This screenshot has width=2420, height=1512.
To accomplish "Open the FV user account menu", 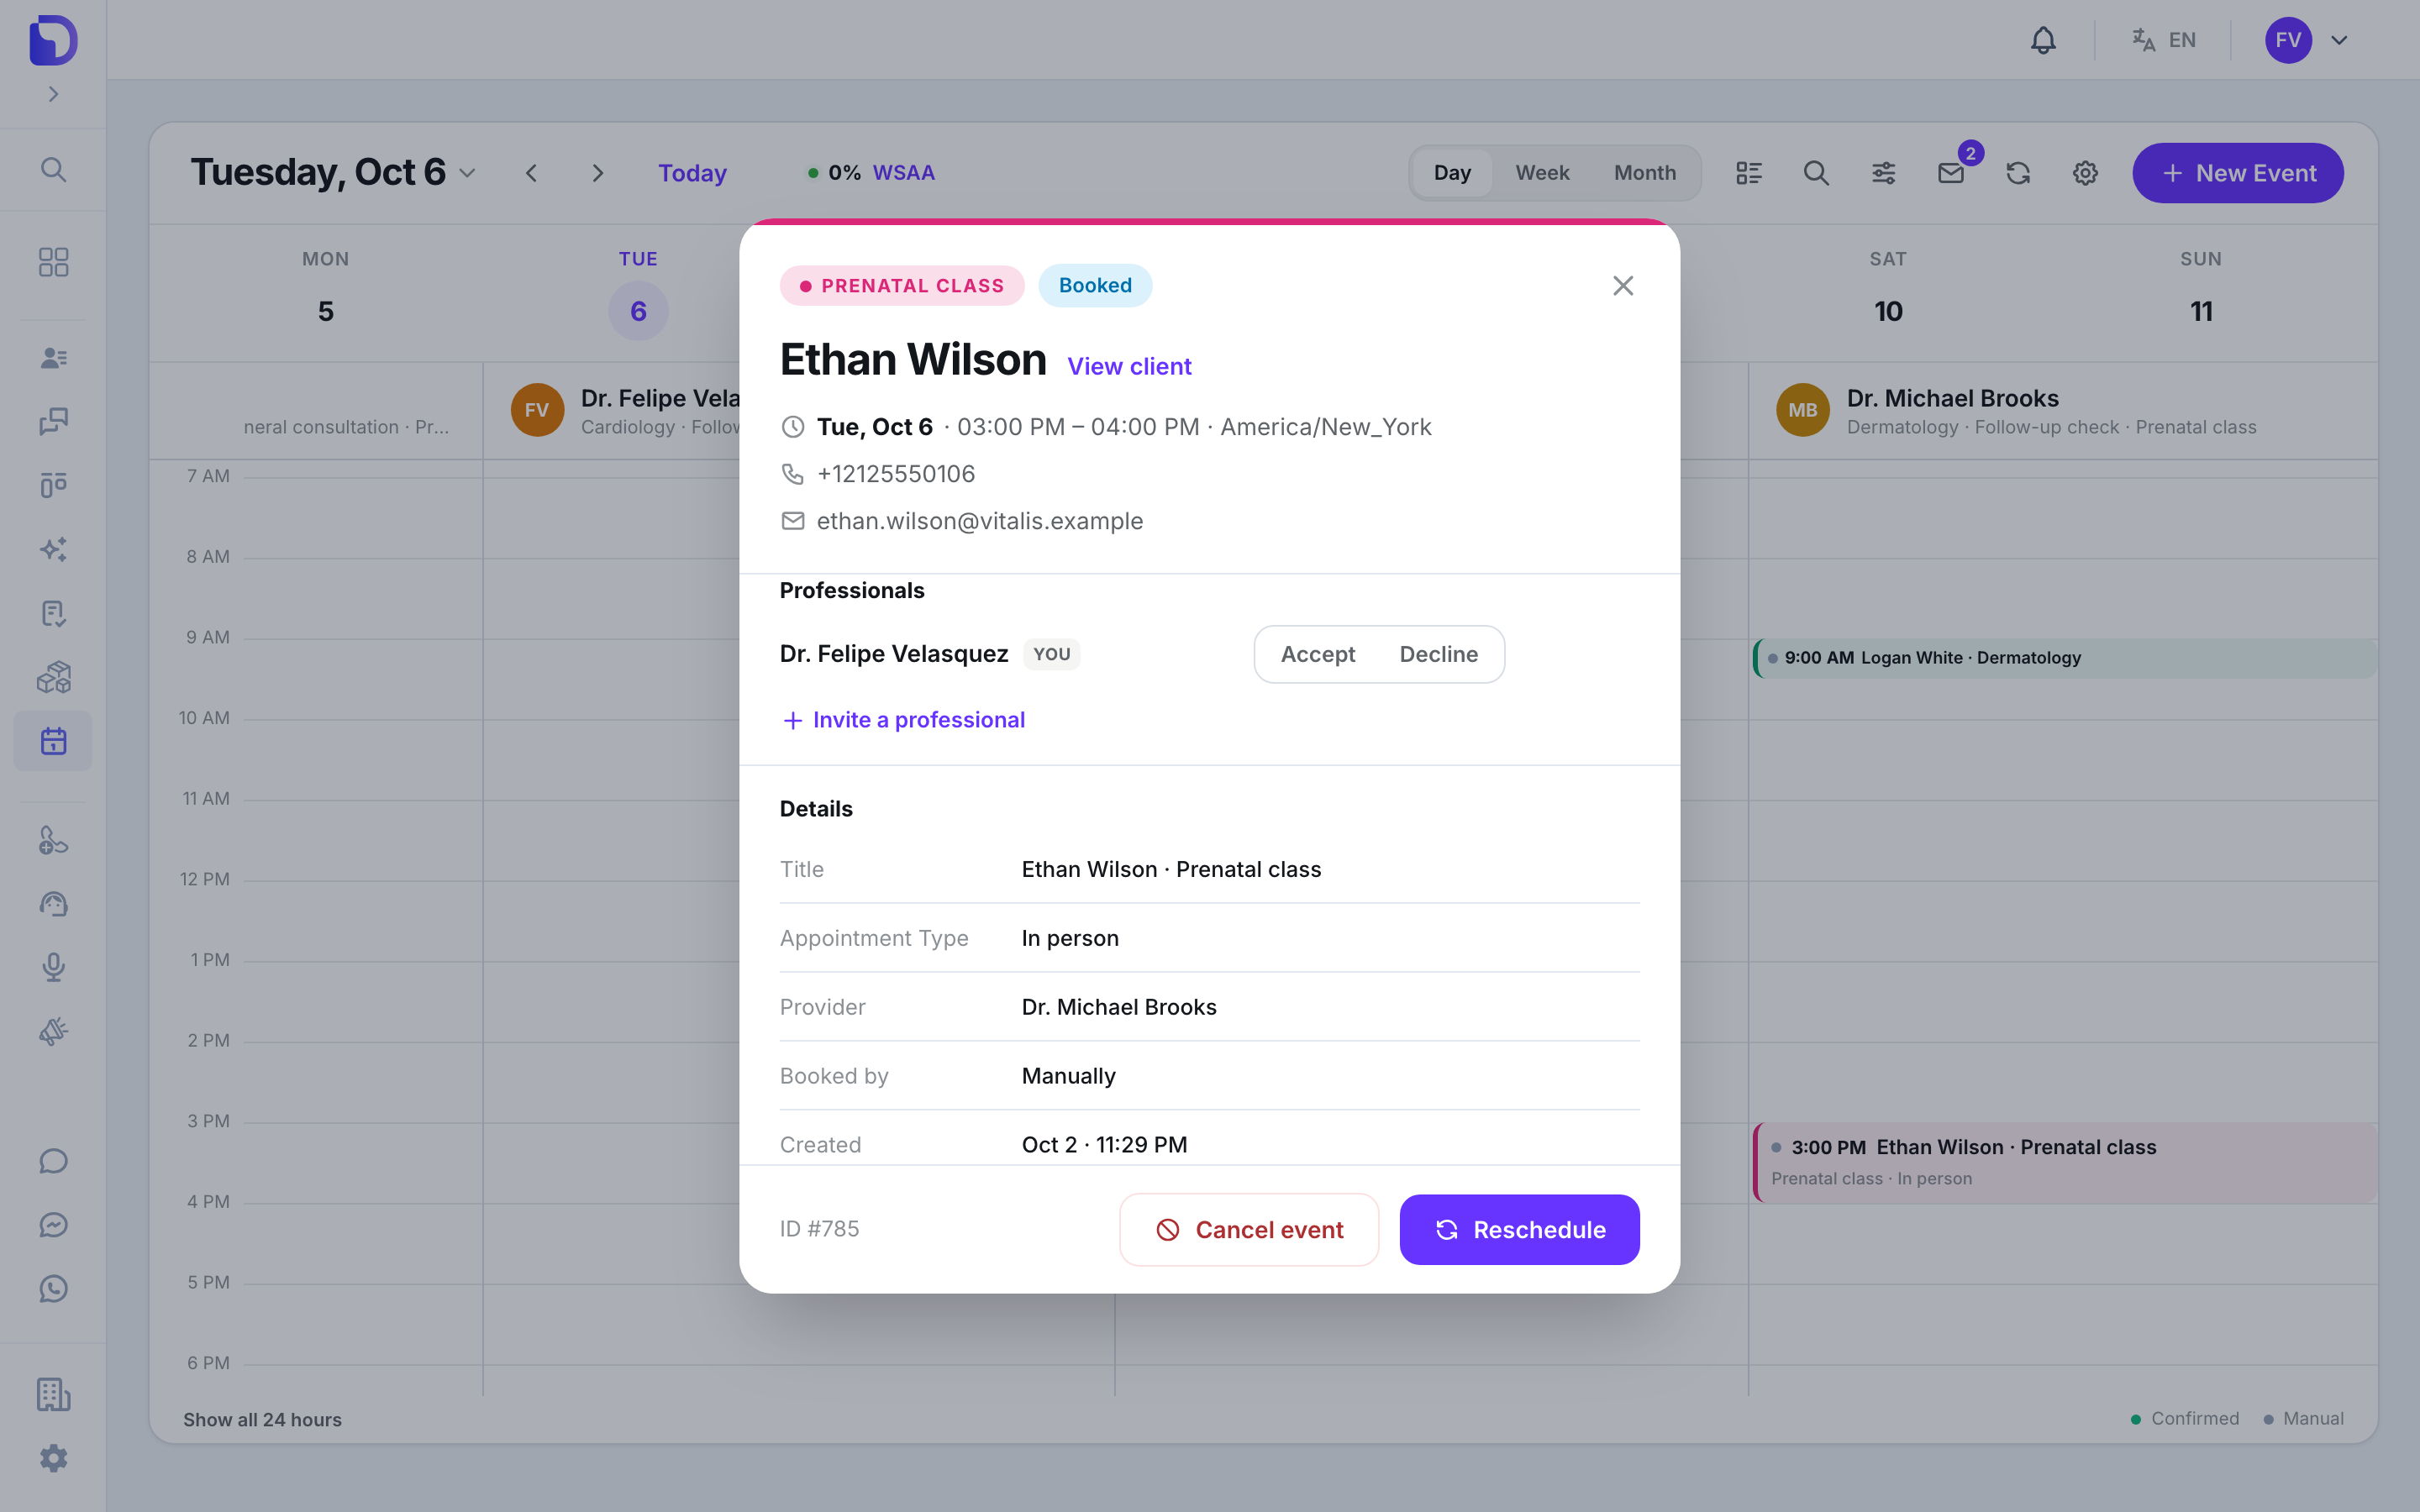I will pos(2307,40).
